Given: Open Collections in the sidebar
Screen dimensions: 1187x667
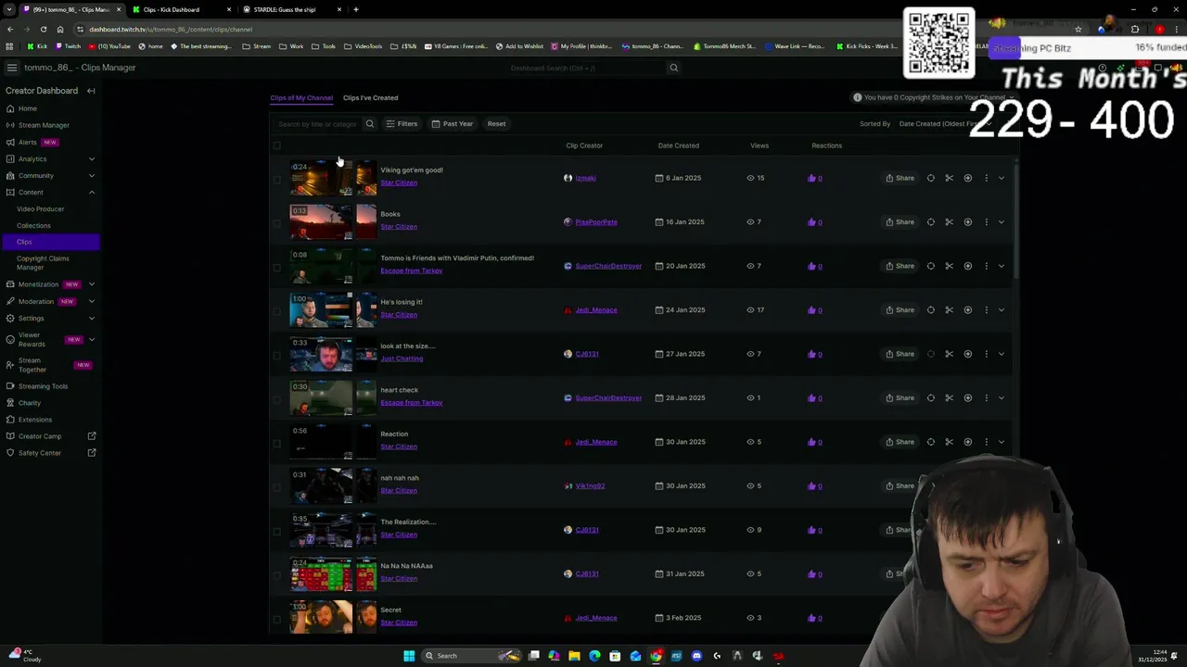Looking at the screenshot, I should (33, 226).
